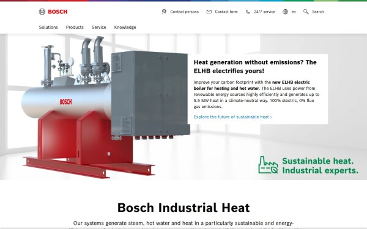This screenshot has width=367, height=229.
Task: Click the Bosch logo in the header
Action: click(x=53, y=12)
